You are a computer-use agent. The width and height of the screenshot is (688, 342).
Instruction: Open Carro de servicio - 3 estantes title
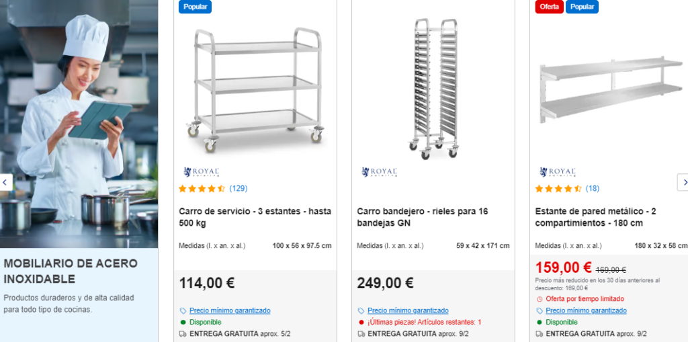tap(255, 217)
